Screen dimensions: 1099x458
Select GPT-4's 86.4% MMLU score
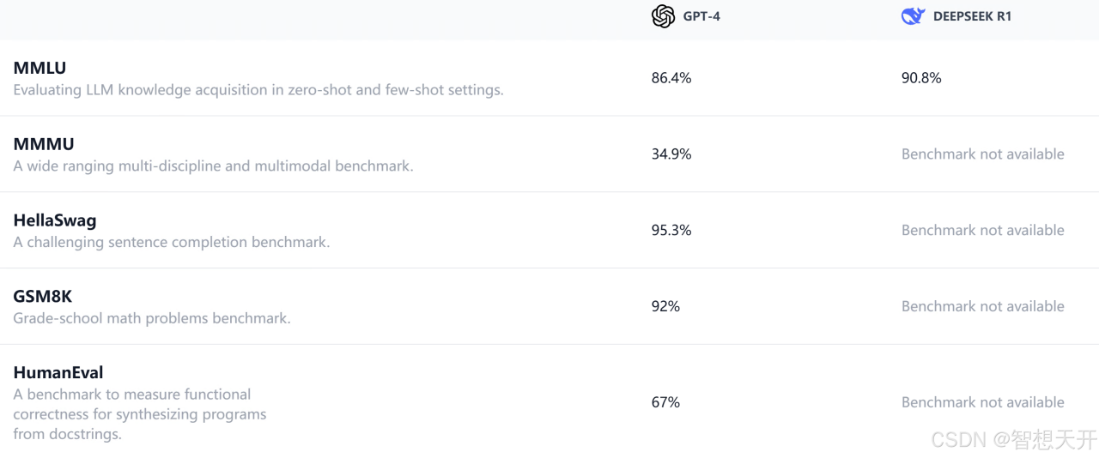(671, 78)
